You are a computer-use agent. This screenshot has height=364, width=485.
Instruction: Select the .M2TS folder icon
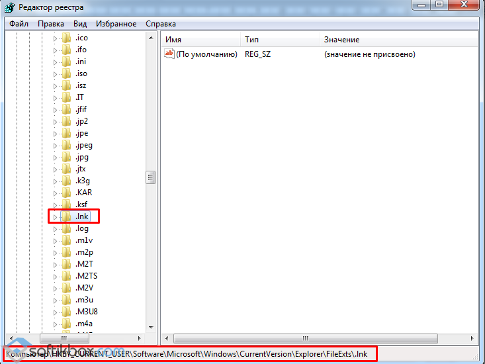click(66, 276)
